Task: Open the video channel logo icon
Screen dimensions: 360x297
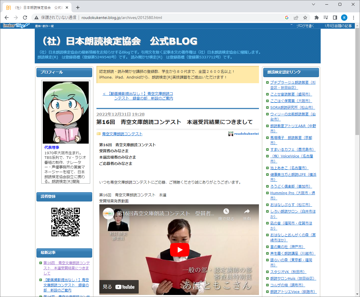Action: [x=109, y=213]
